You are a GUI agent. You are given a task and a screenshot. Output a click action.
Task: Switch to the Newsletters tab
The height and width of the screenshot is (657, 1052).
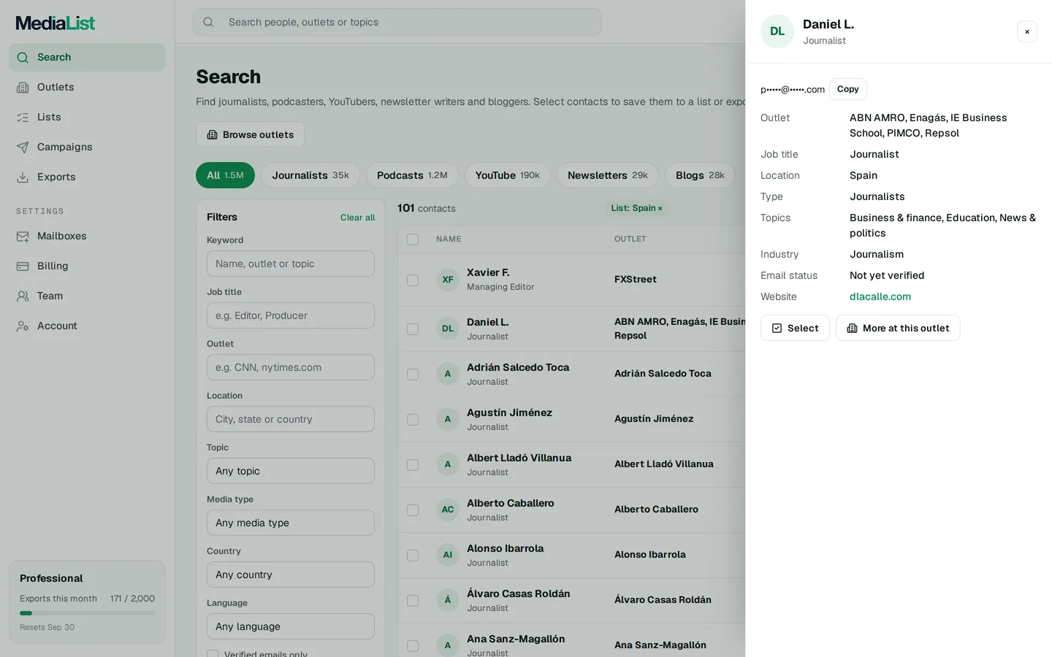[608, 175]
